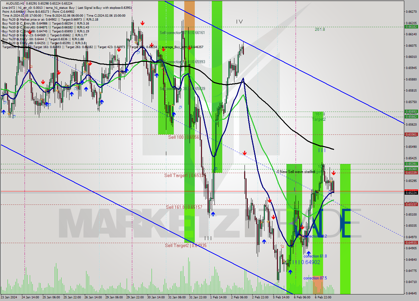The width and height of the screenshot is (419, 301).
Task: Click the 'Target100' targets info line
Action: pyautogui.click(x=103, y=47)
